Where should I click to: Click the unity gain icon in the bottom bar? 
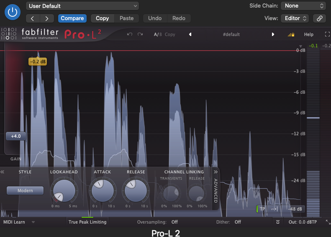[x=278, y=222]
